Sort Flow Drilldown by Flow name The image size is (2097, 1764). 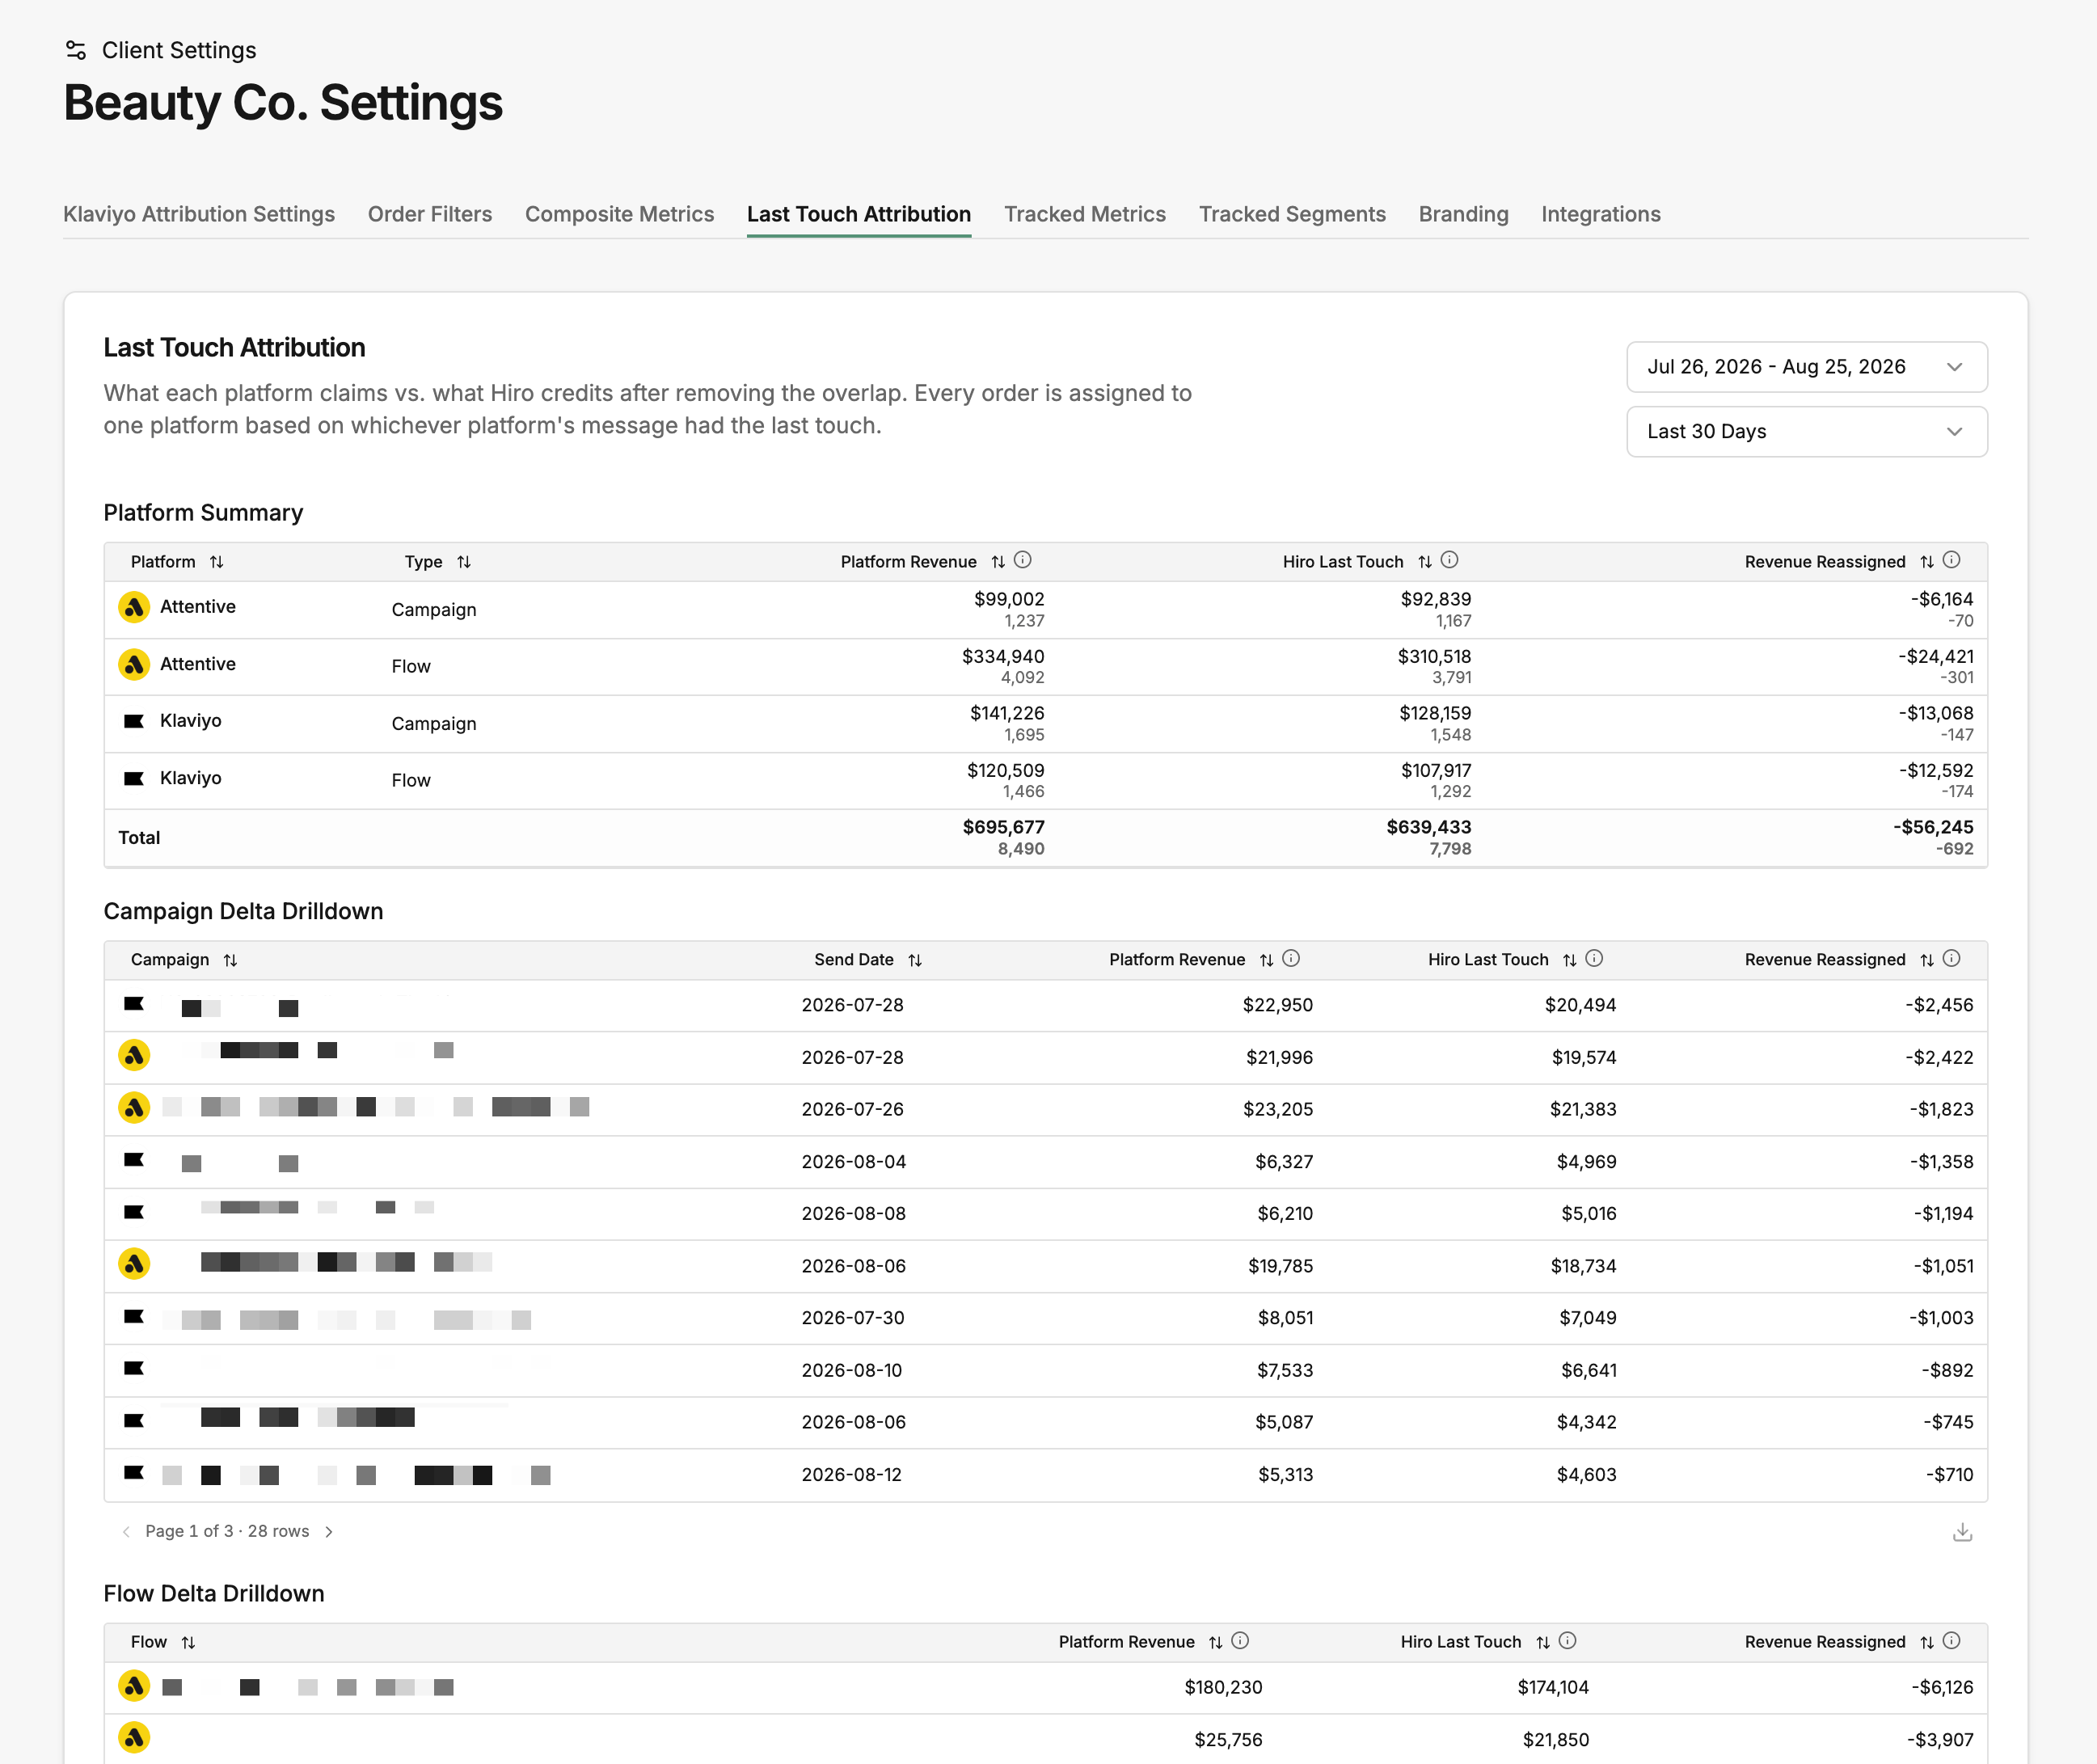click(189, 1642)
